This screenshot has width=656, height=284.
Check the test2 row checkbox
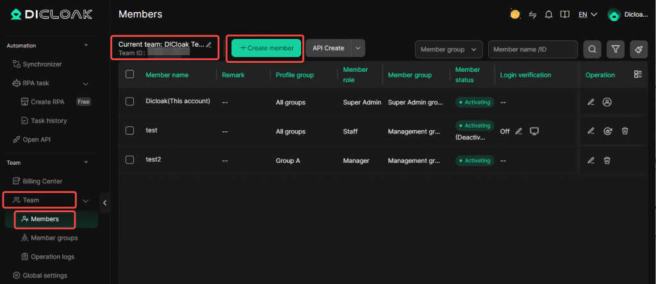point(129,160)
